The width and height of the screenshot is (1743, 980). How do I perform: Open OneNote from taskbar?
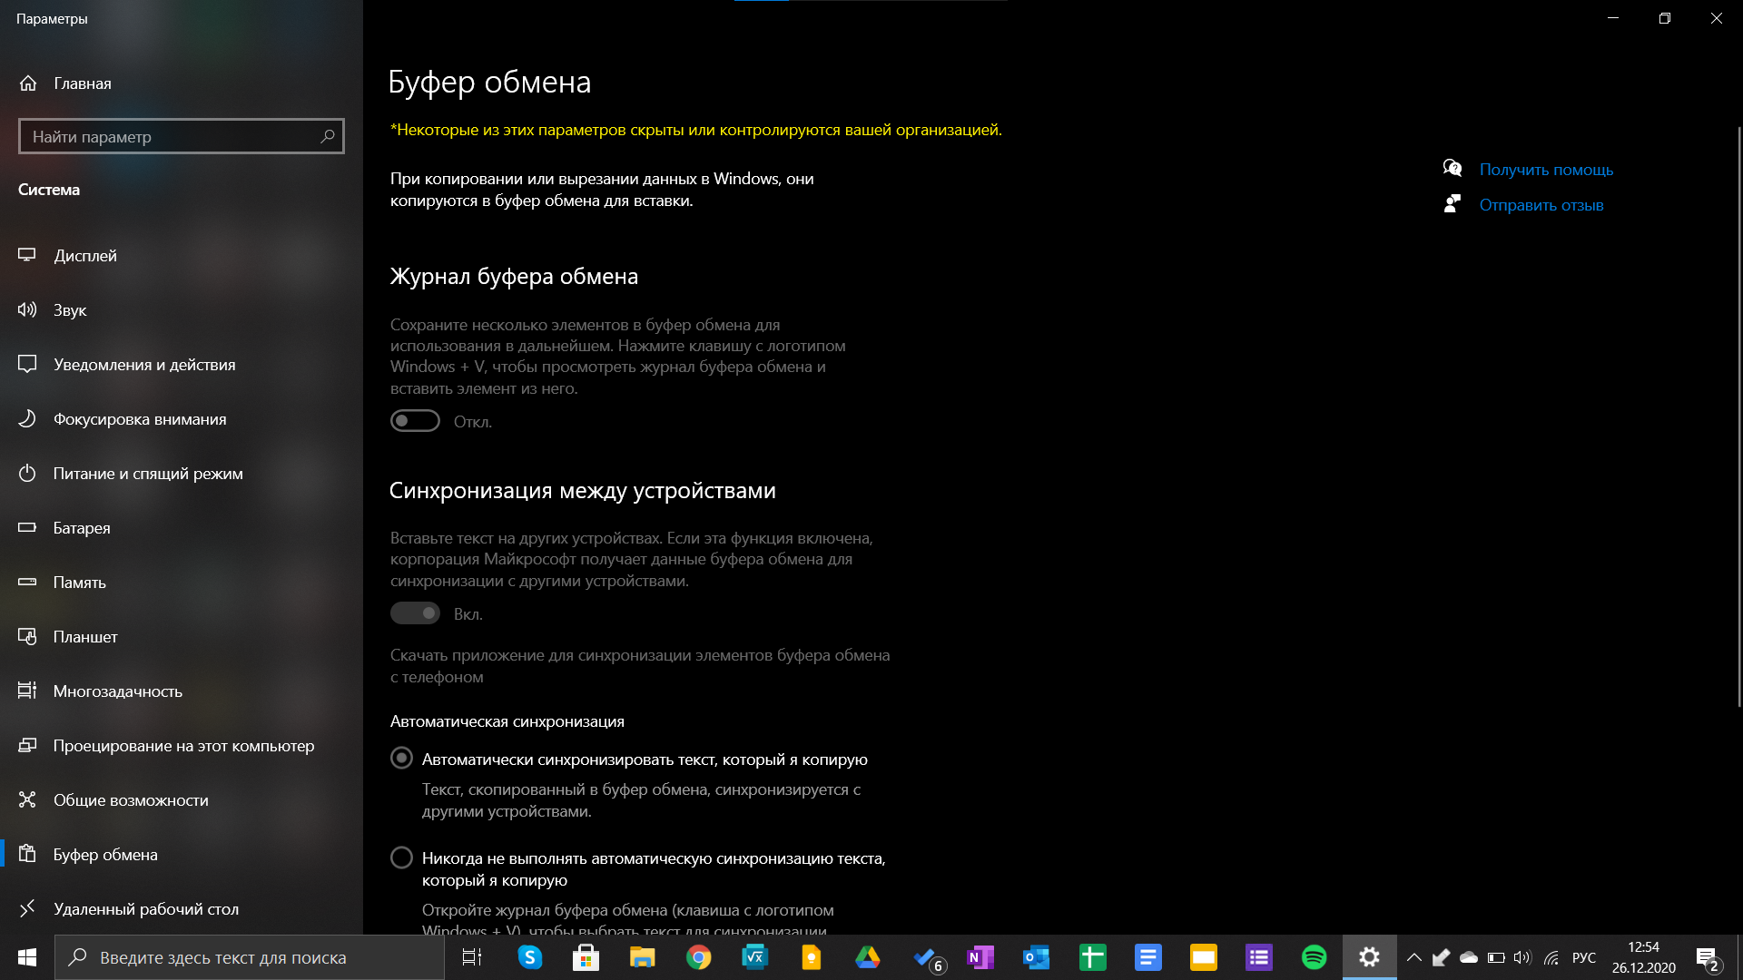coord(980,956)
